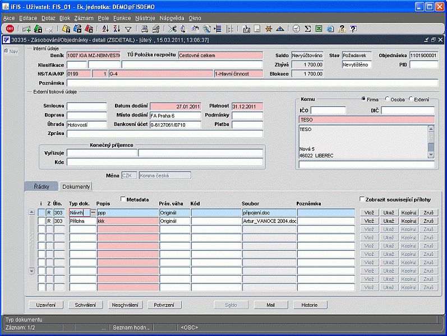
Task: Open the Nápověda menu
Action: click(x=172, y=18)
